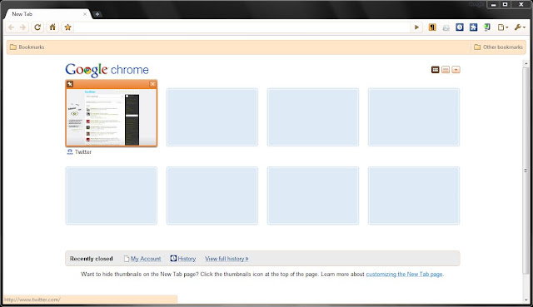The image size is (533, 307).
Task: Open the green download arrow extension icon
Action: 486,27
